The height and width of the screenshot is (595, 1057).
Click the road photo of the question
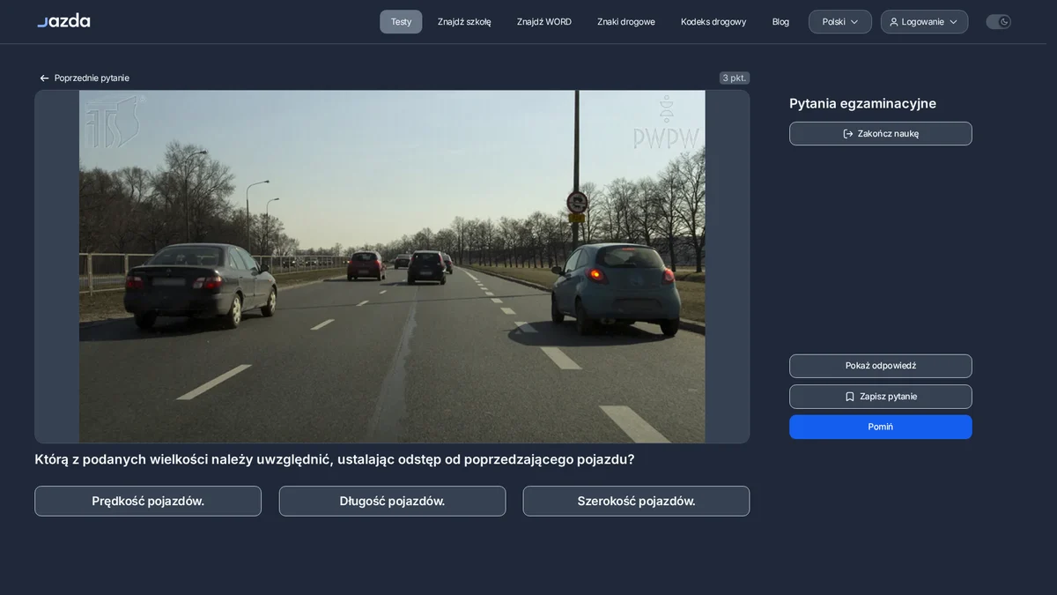pos(392,266)
